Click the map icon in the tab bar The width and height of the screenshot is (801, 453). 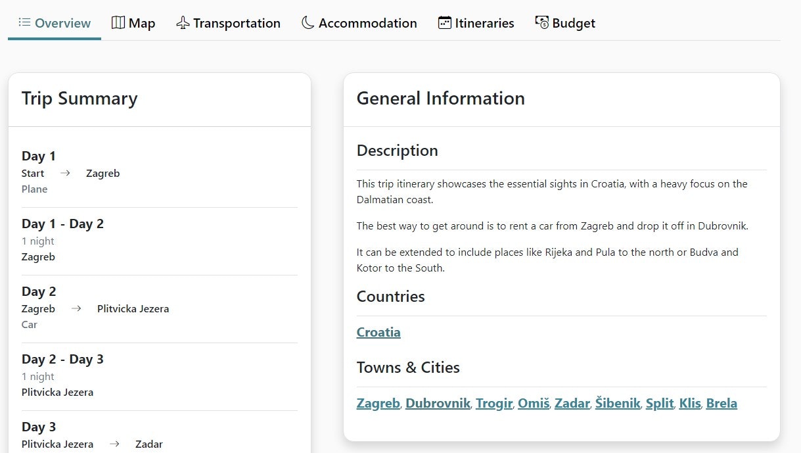pyautogui.click(x=118, y=23)
